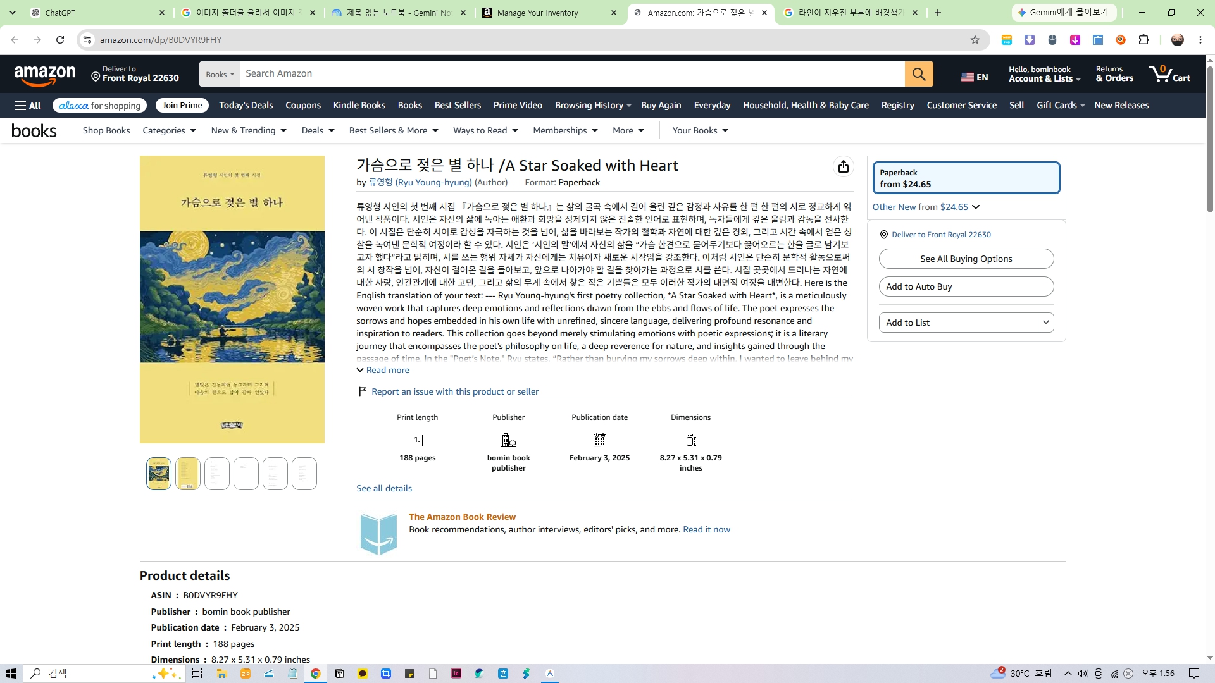This screenshot has width=1215, height=683.
Task: Expand the description with Read more
Action: tap(383, 371)
